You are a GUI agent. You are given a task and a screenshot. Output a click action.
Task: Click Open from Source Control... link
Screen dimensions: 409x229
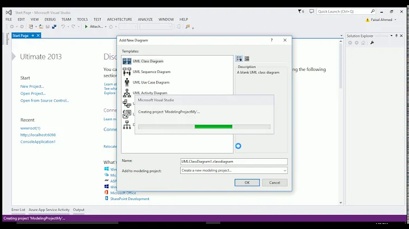click(45, 100)
